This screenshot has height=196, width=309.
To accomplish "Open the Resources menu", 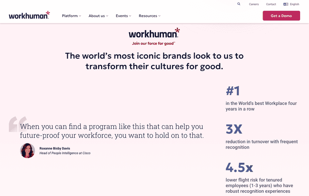I will pyautogui.click(x=149, y=16).
